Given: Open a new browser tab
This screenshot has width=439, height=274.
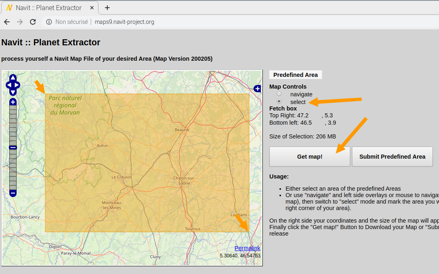Looking at the screenshot, I should [107, 8].
